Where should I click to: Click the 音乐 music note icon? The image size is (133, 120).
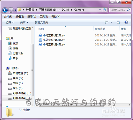pos(10,58)
